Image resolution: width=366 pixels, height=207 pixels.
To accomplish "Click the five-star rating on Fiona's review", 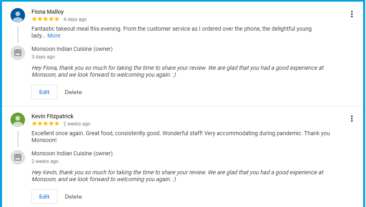I will pos(46,19).
